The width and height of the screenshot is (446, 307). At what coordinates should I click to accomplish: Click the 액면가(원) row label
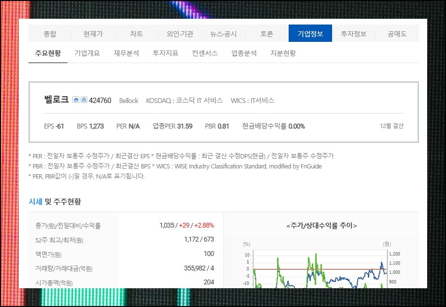pos(48,254)
